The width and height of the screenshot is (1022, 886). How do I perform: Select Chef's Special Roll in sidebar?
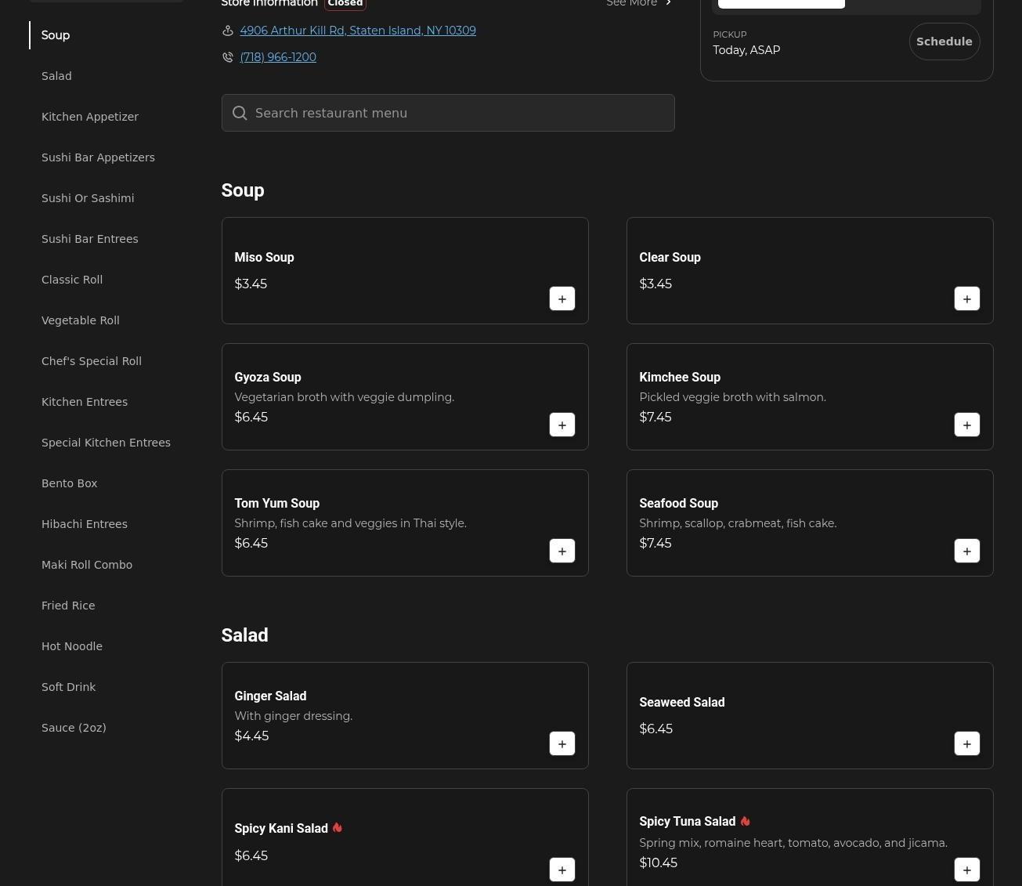92,361
